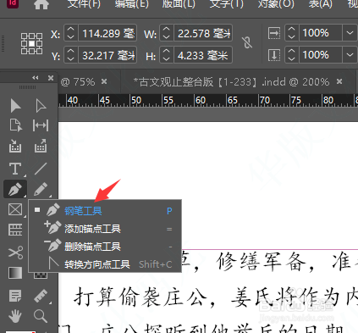Select the Pencil tool
Viewport: 358px width, 333px height.
tap(41, 189)
